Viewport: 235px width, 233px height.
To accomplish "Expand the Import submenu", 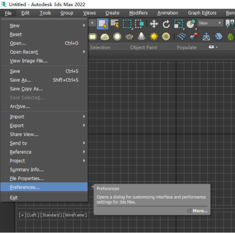I will click(44, 117).
